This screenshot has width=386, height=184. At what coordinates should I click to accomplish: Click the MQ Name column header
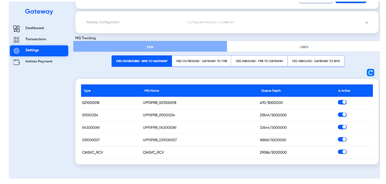pos(149,91)
